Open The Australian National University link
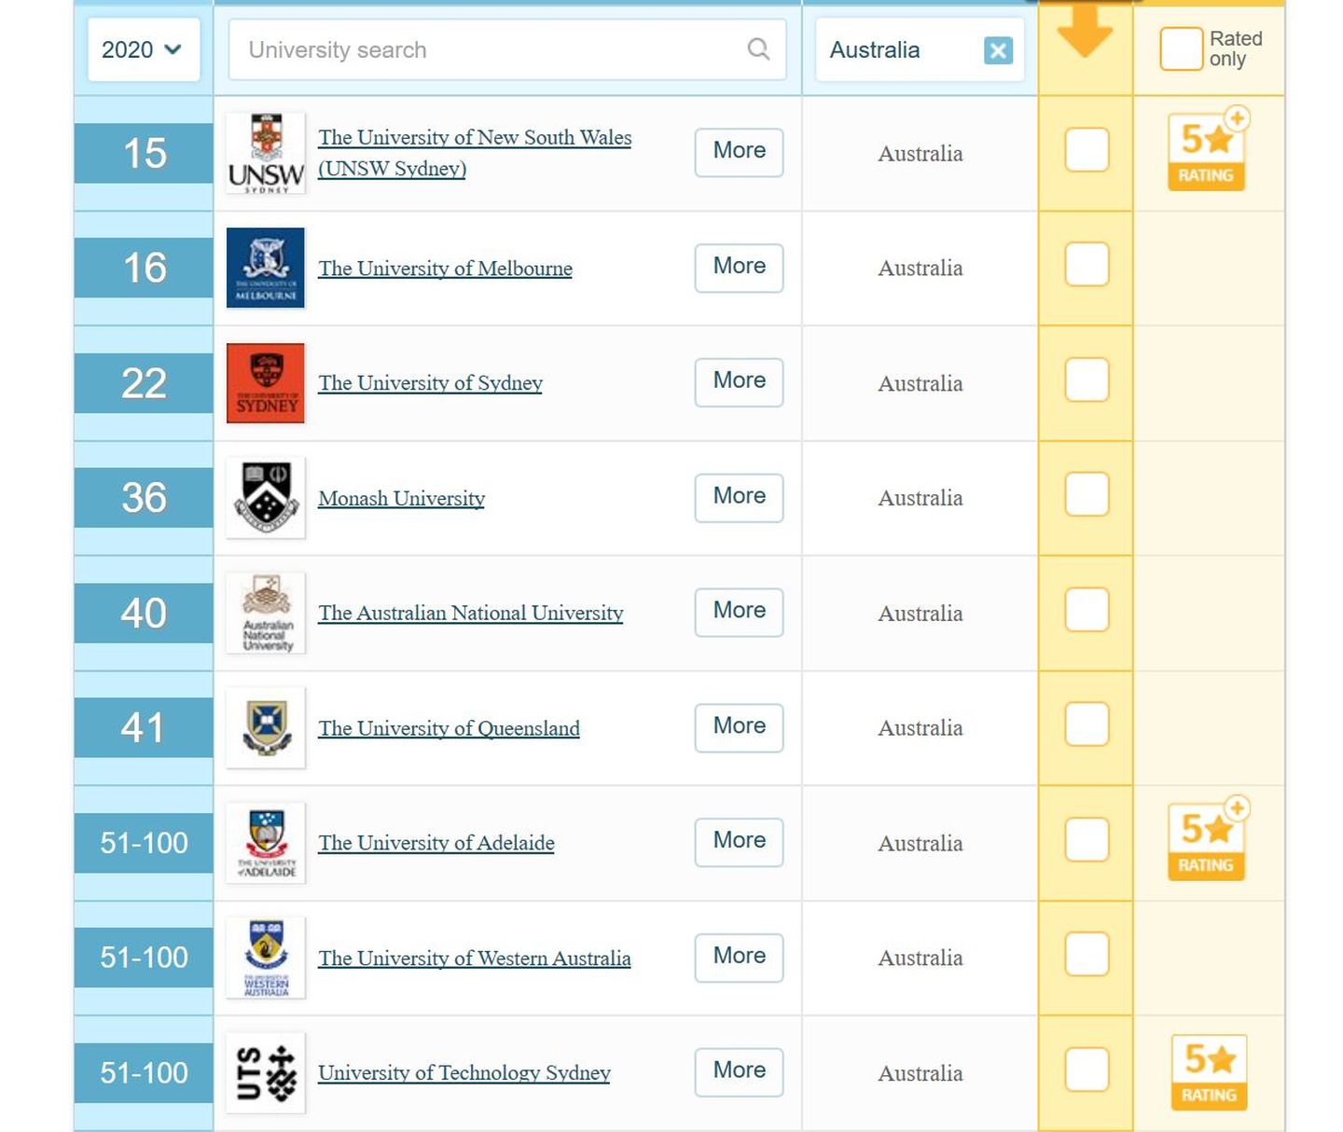This screenshot has height=1132, width=1343. coord(470,613)
